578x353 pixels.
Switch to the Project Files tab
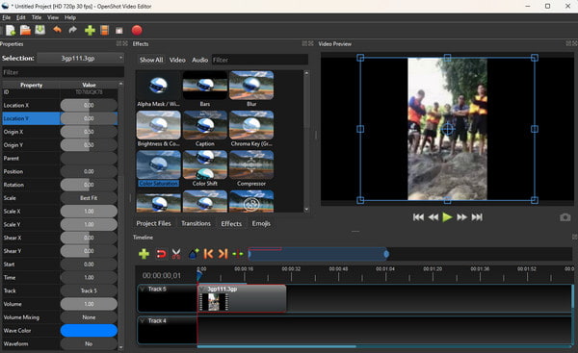coord(153,223)
